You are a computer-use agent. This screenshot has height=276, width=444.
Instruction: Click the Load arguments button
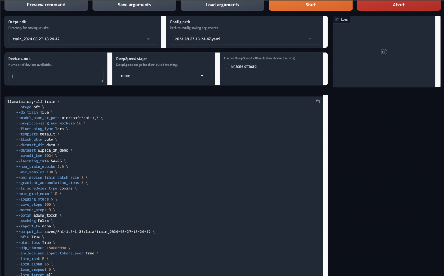(222, 5)
